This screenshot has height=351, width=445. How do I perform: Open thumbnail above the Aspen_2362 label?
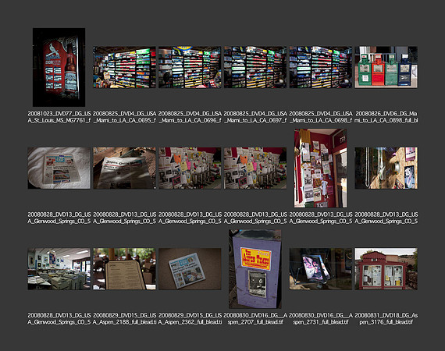click(x=190, y=269)
